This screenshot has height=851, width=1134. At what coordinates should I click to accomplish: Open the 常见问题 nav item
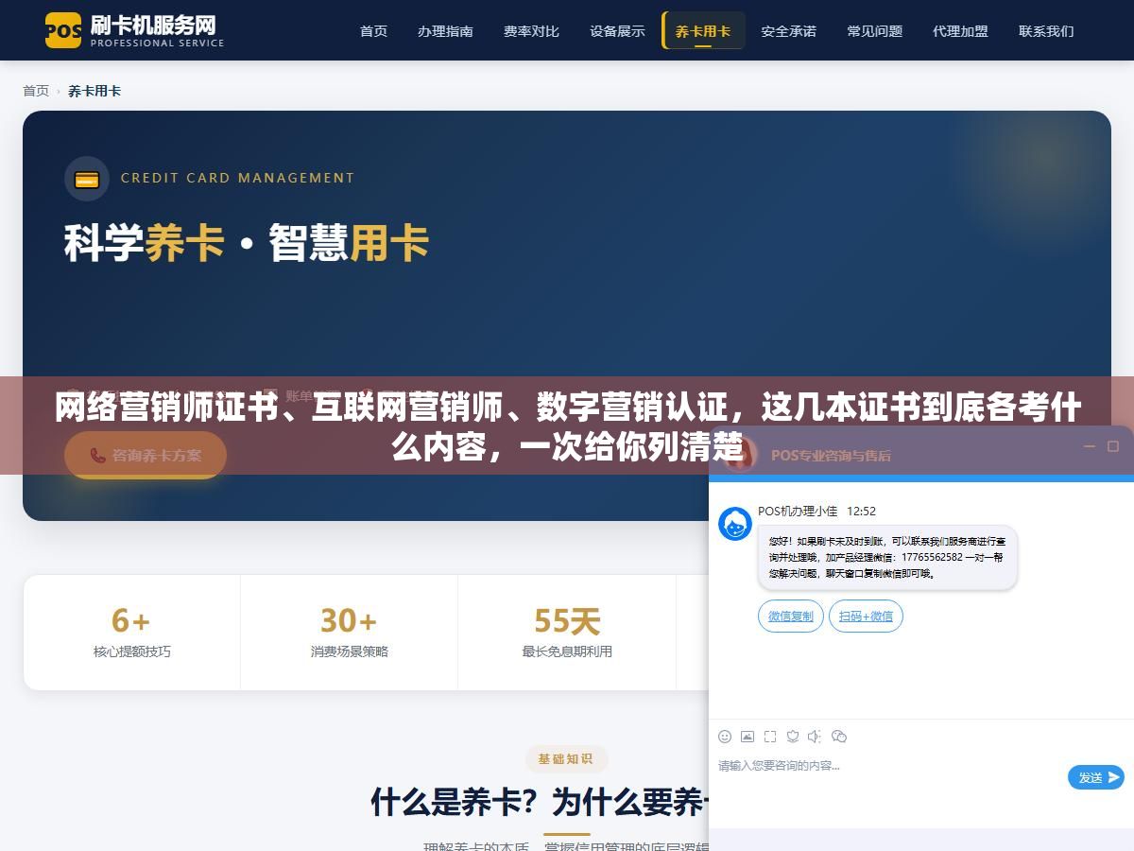point(874,30)
